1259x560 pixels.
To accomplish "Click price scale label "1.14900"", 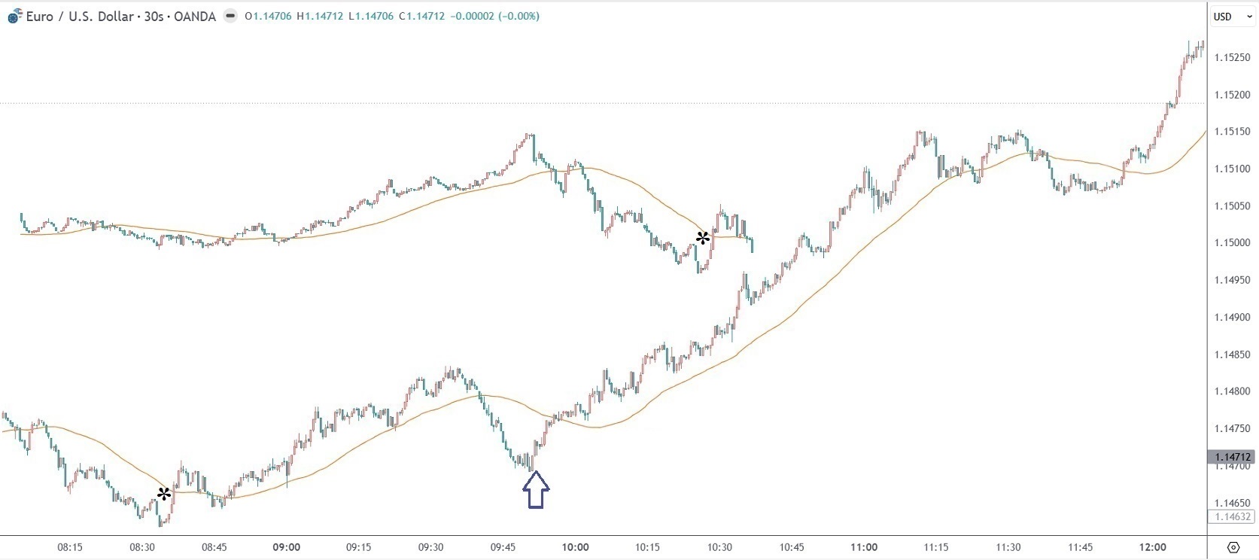I will click(x=1232, y=318).
